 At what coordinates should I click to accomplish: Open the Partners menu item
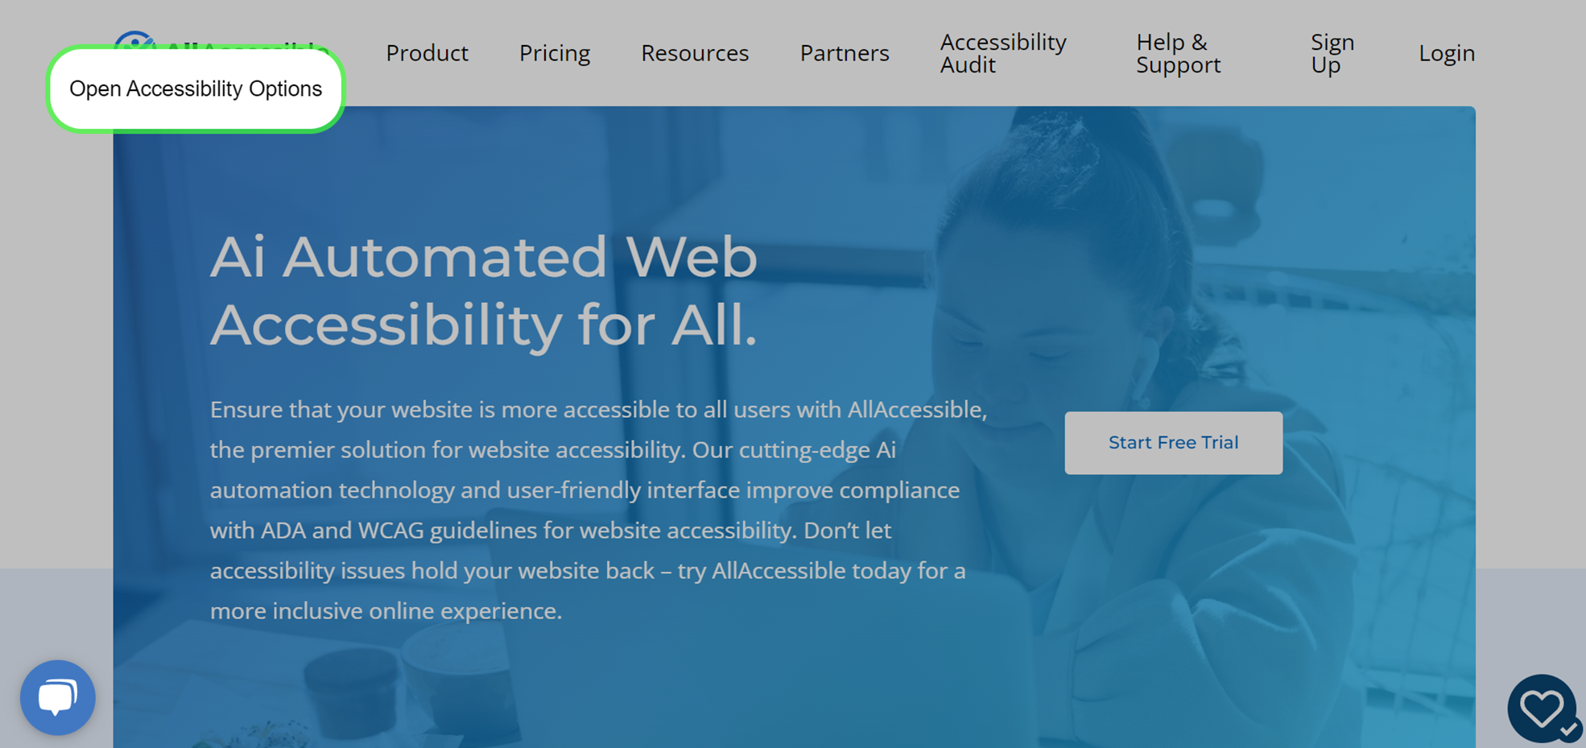[x=845, y=53]
